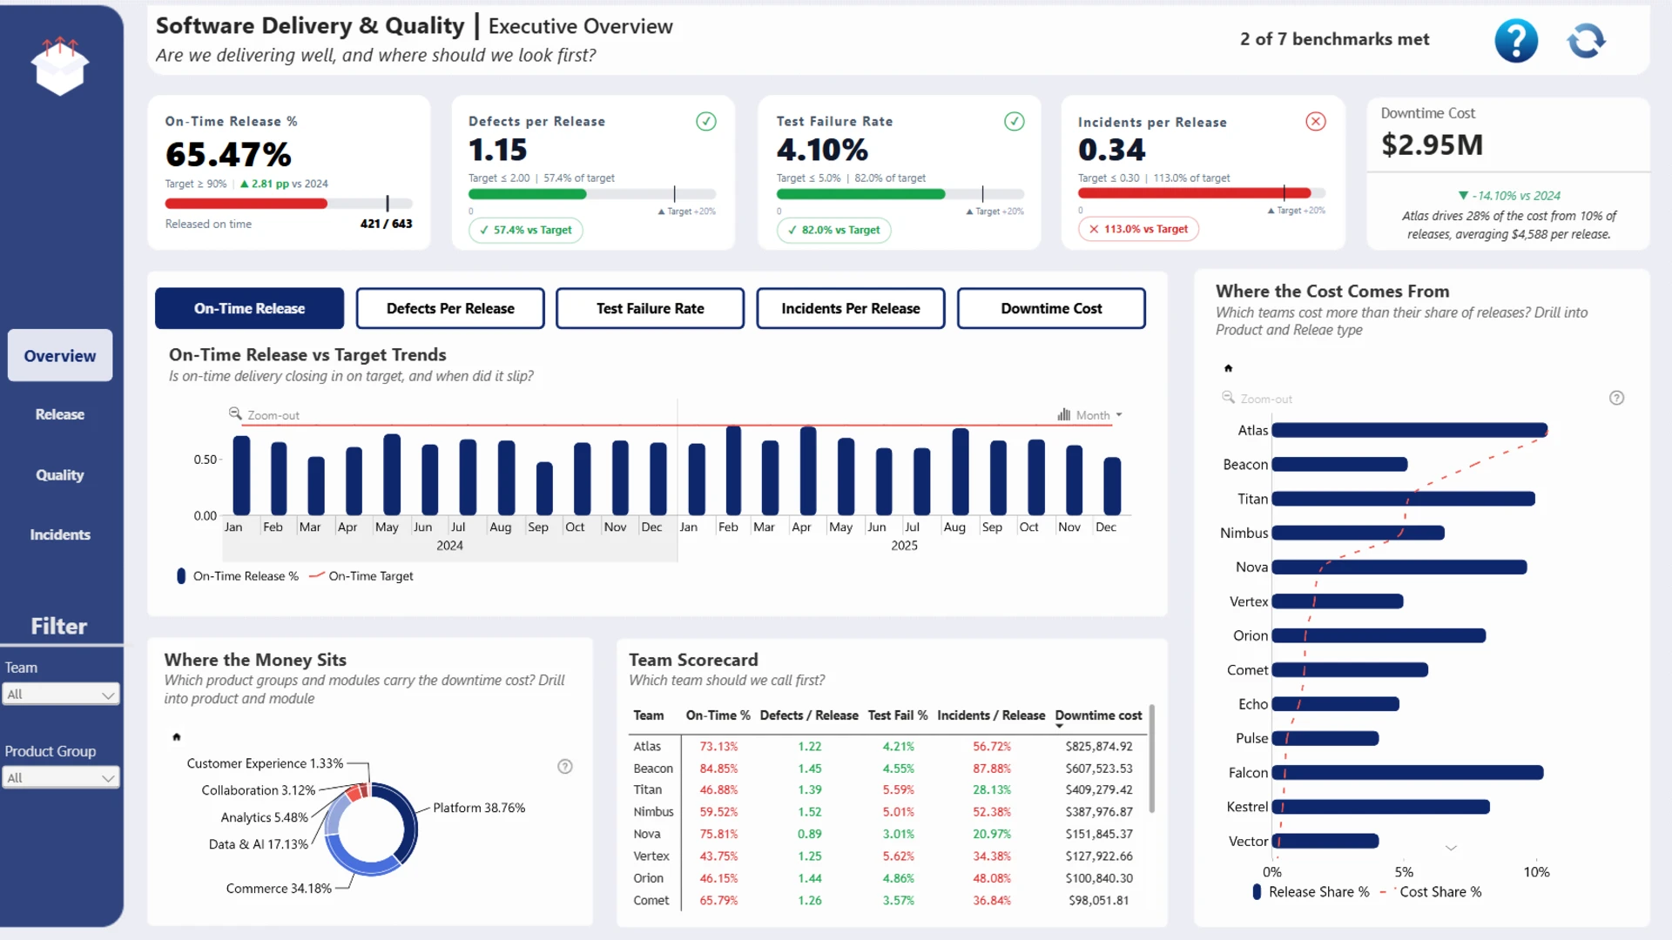
Task: Click home drill icon in Where the Cost Comes From
Action: 1228,368
